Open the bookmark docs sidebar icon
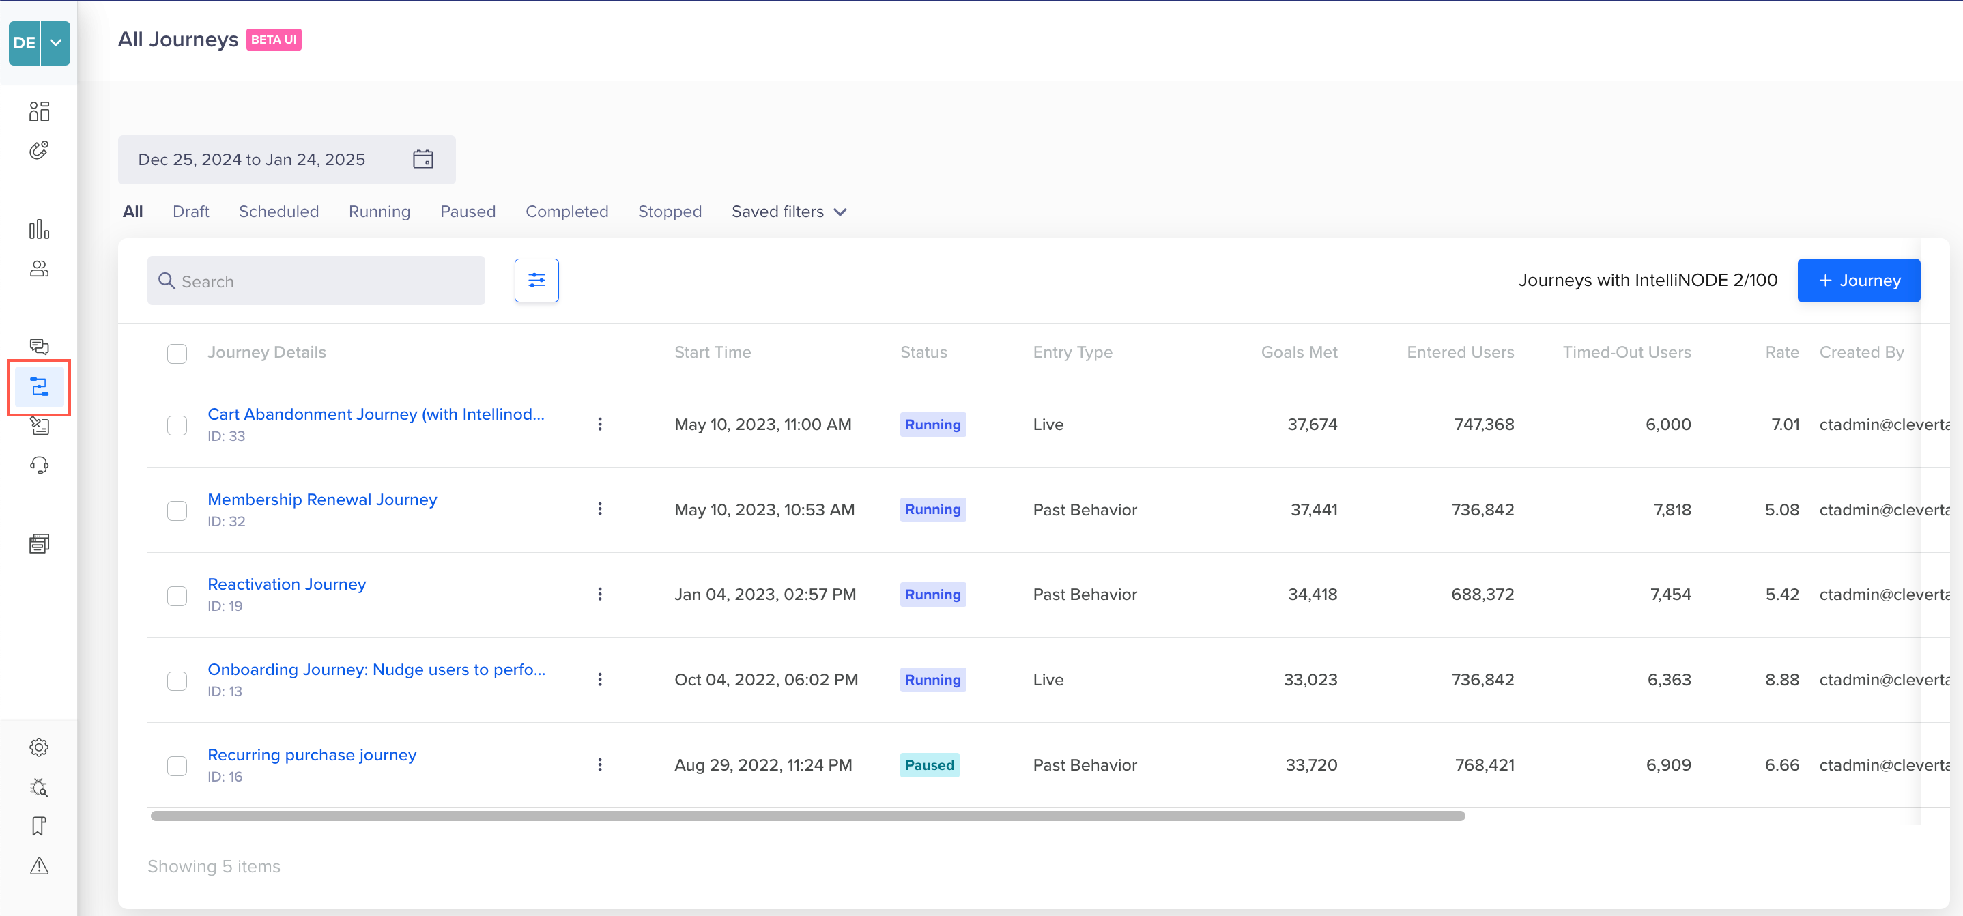This screenshot has width=1963, height=916. pyautogui.click(x=39, y=826)
